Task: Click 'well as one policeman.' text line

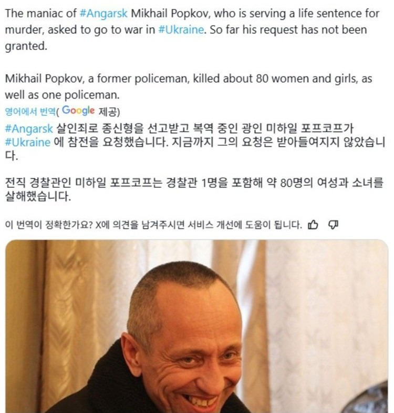Action: (62, 95)
